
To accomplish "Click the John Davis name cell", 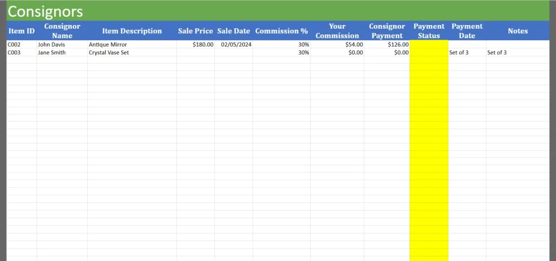I will (x=62, y=44).
